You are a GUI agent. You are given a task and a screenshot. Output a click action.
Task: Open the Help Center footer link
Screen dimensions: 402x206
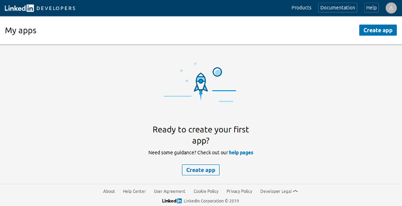[134, 191]
